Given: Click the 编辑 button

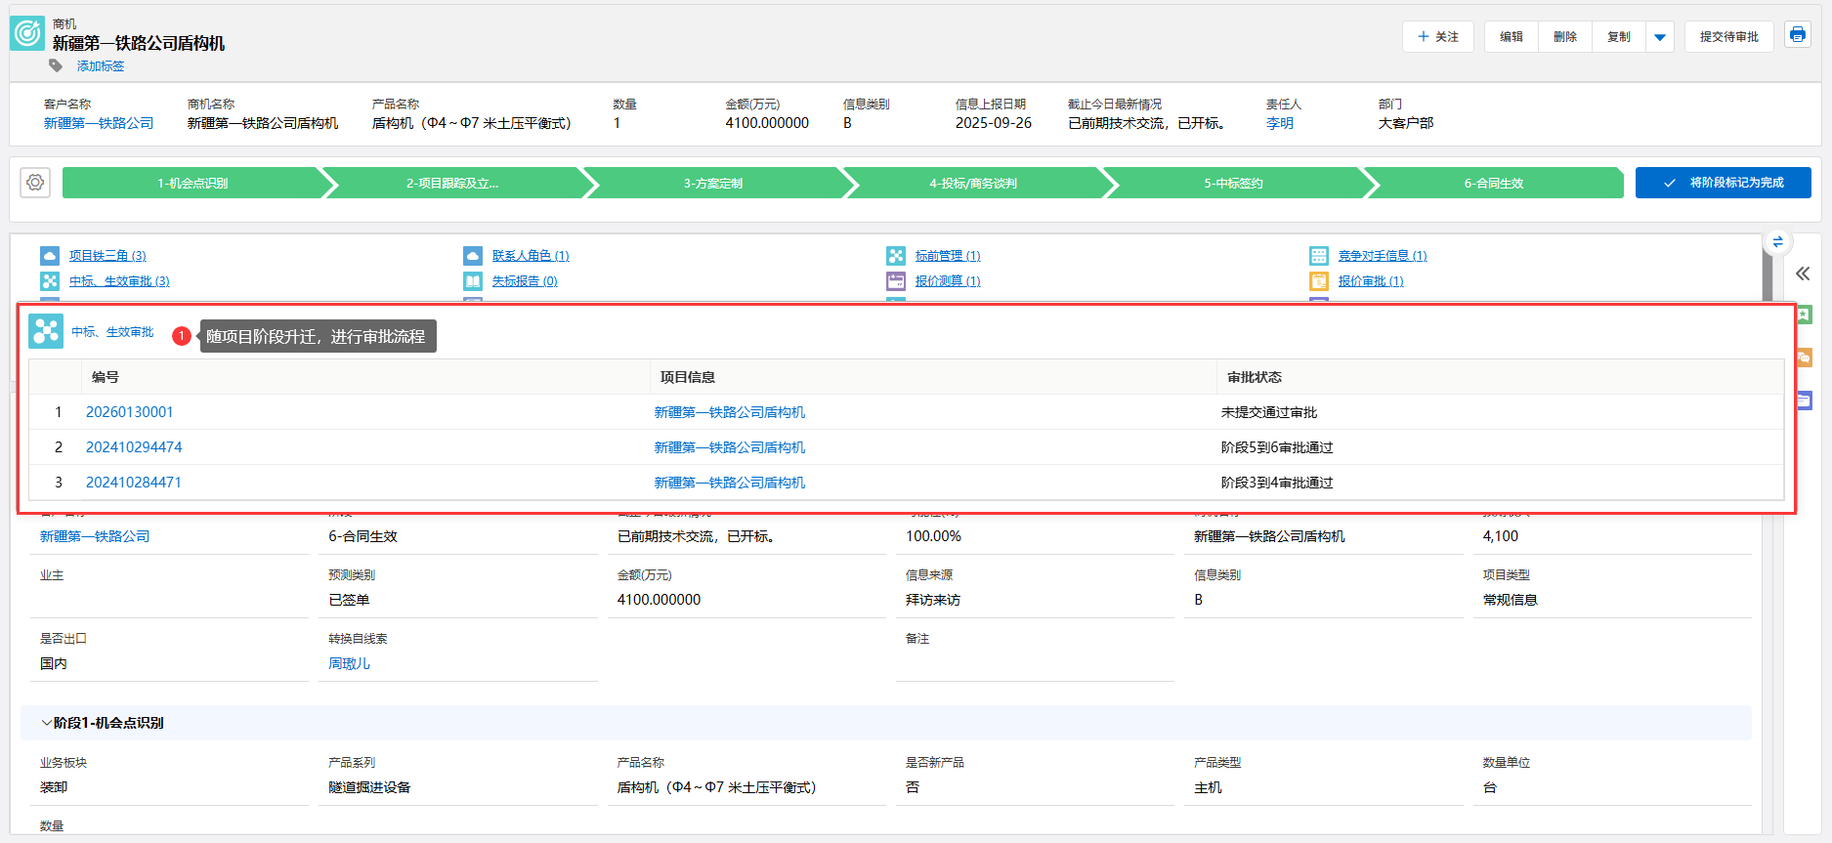Looking at the screenshot, I should (1511, 37).
